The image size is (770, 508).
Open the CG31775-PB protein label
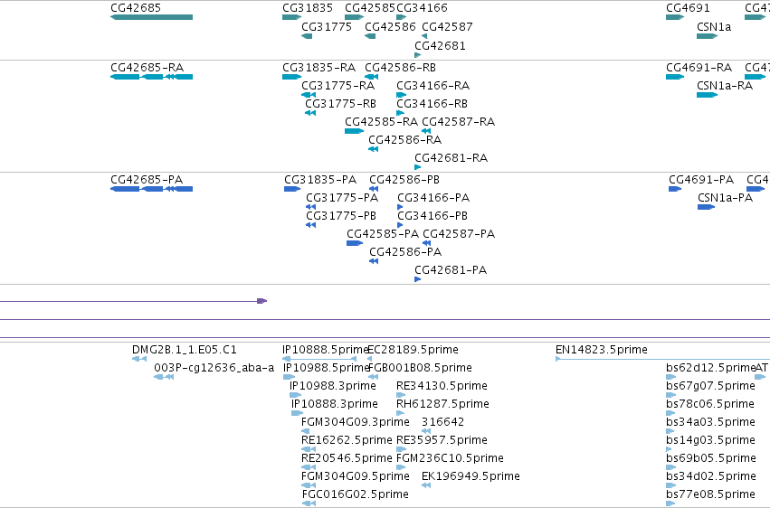tap(341, 216)
